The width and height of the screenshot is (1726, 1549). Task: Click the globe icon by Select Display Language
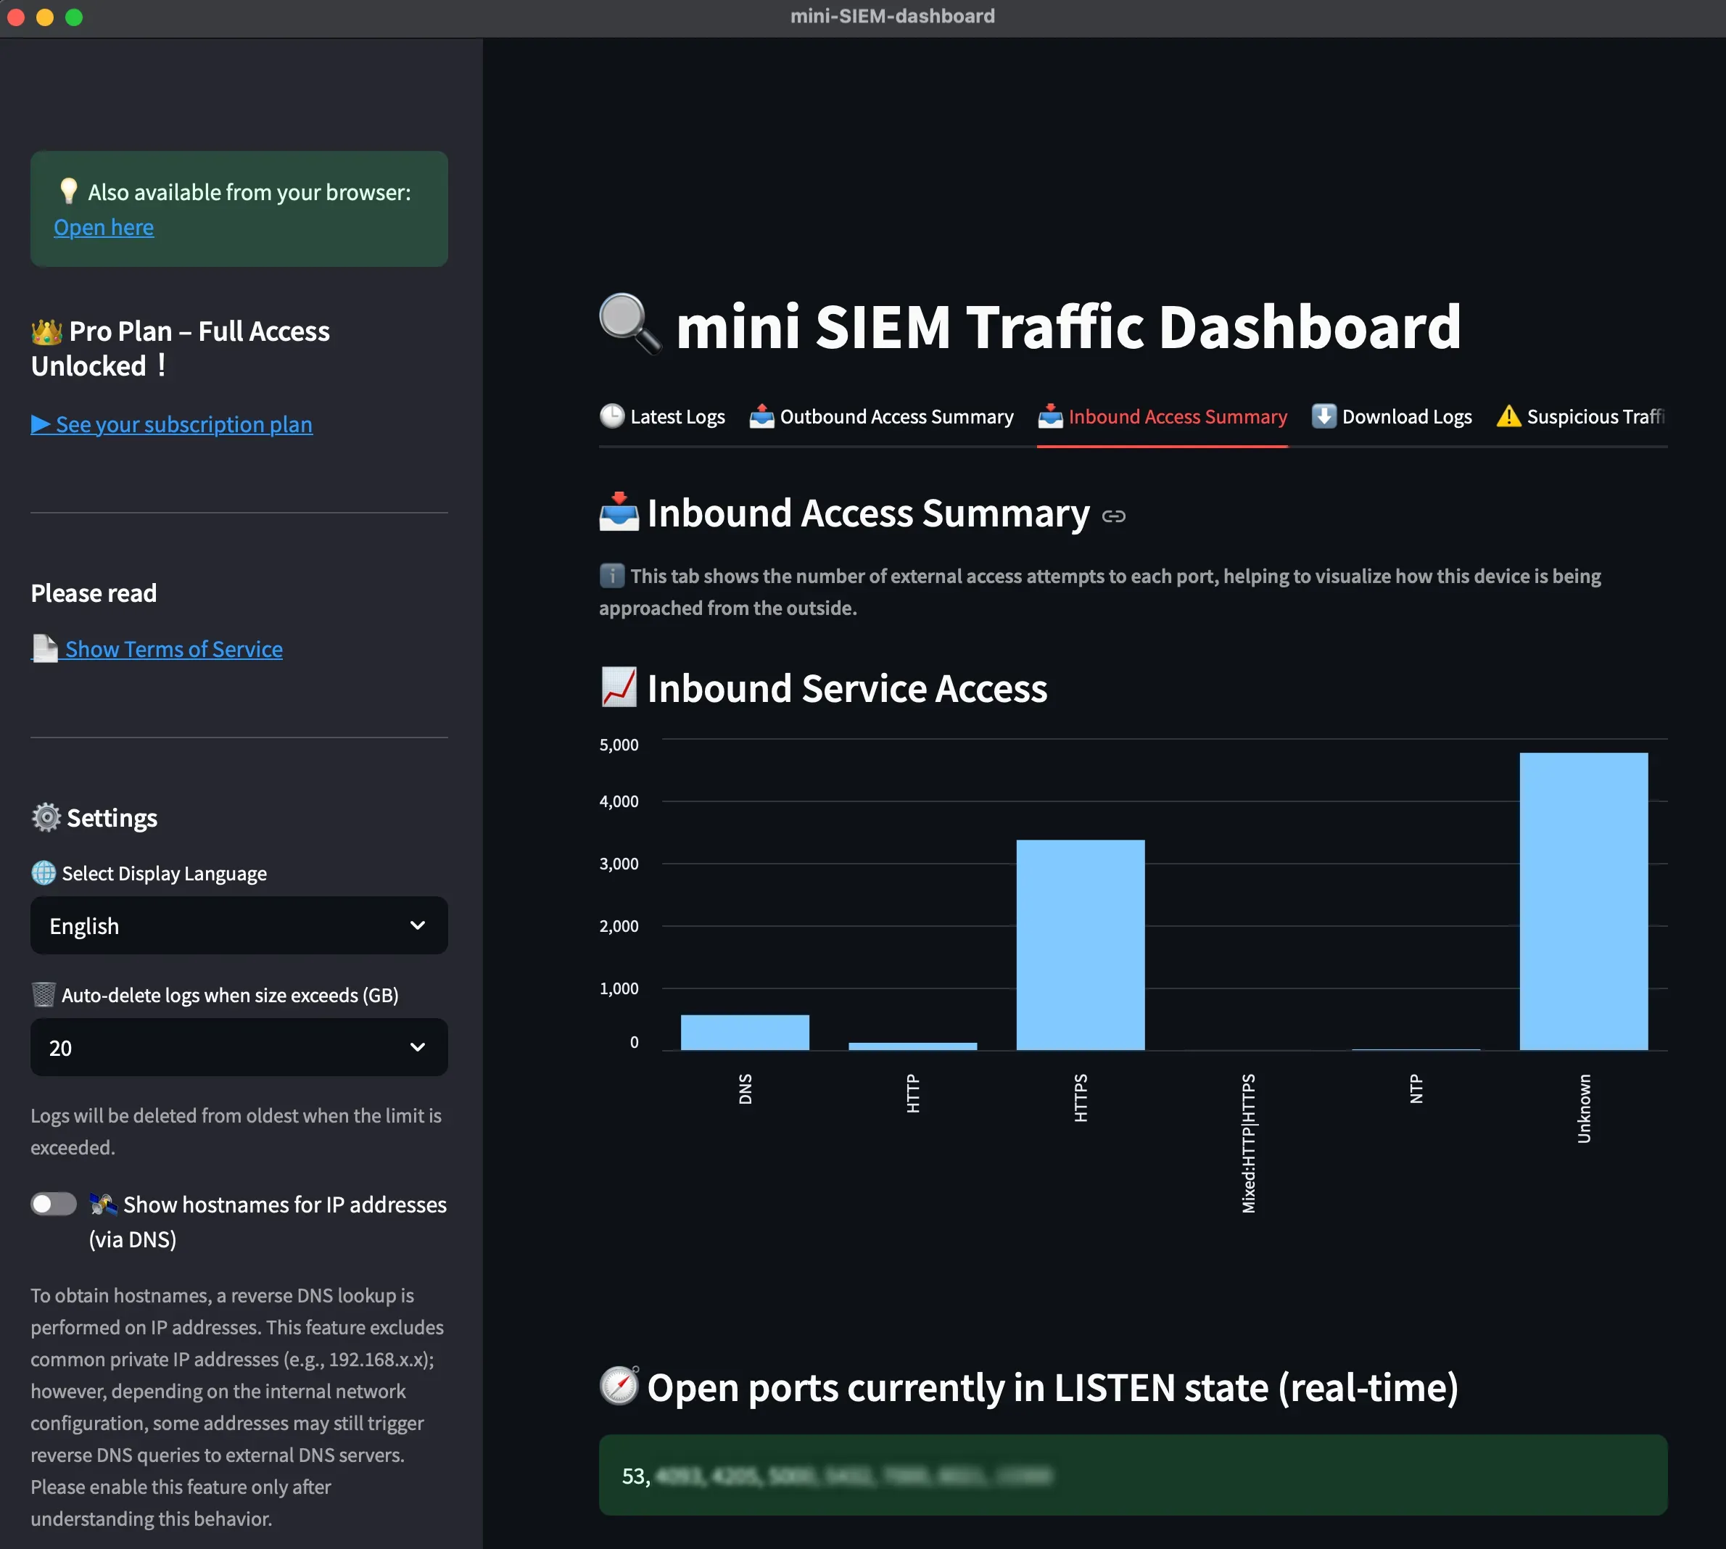click(44, 873)
